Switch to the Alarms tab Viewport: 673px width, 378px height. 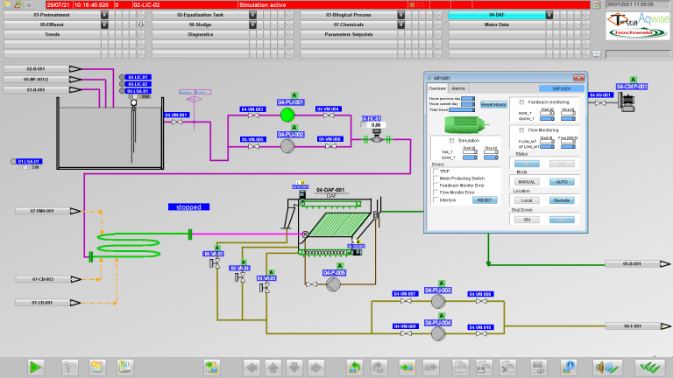457,88
